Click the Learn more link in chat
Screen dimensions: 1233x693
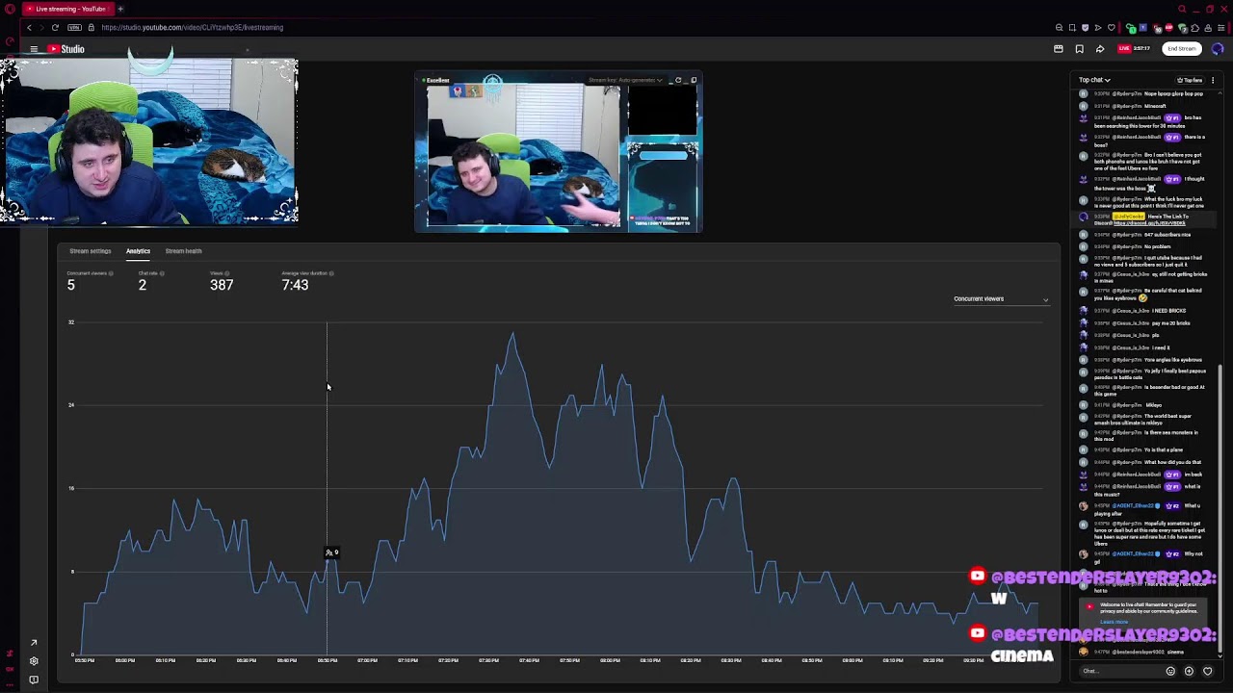(x=1114, y=622)
